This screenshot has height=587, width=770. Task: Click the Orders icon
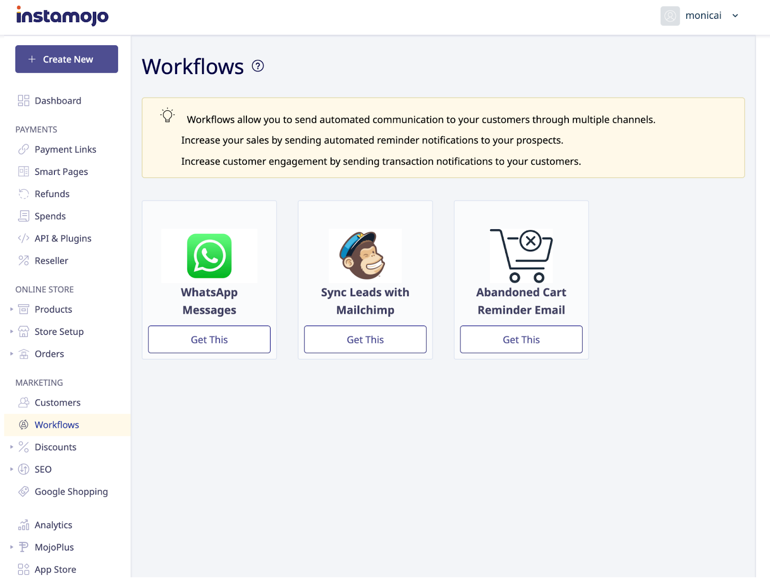coord(24,354)
